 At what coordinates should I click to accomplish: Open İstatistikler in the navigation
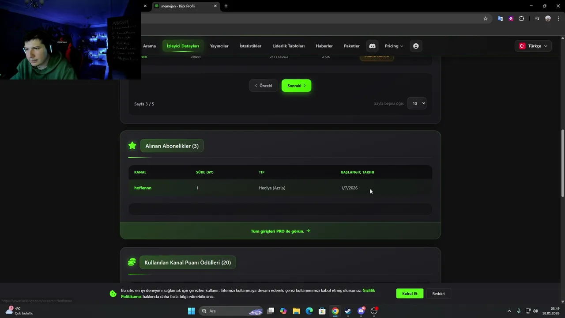coord(250,46)
